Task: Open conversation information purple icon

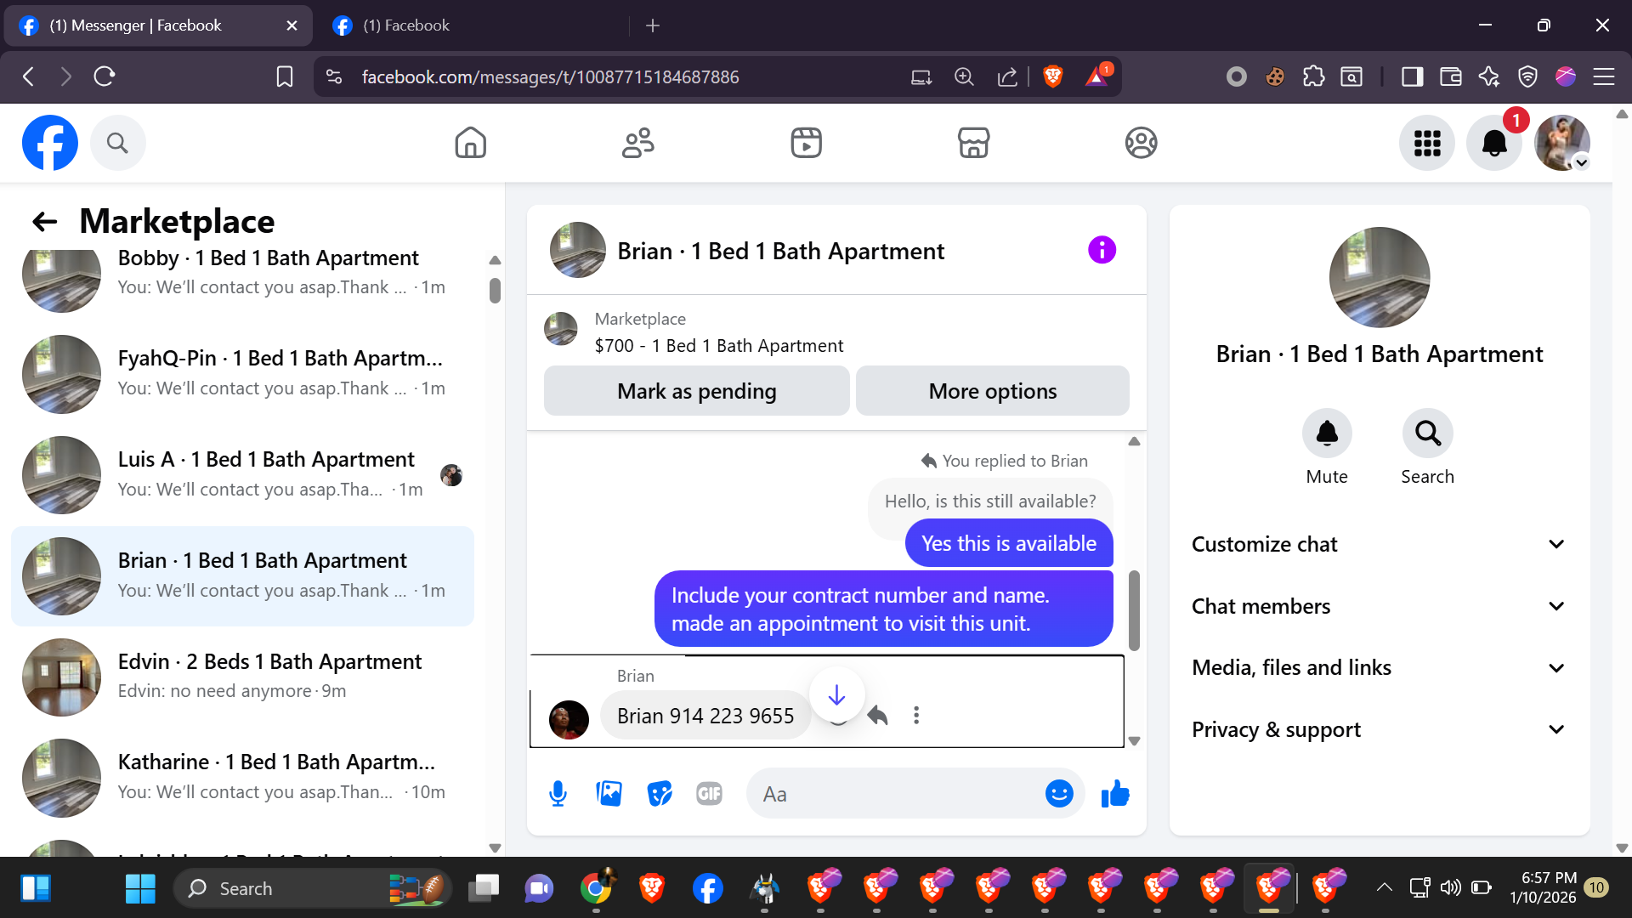Action: click(1102, 250)
